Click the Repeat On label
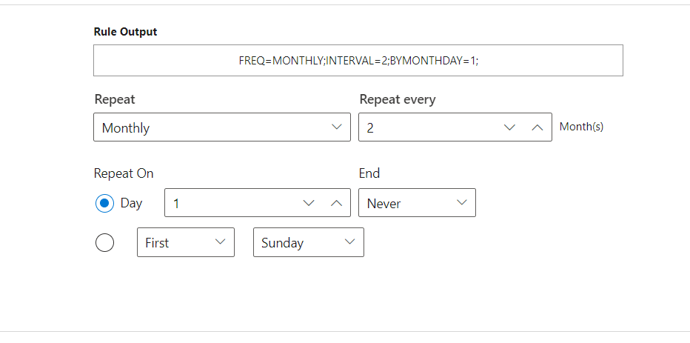Viewport: 690px width, 343px height. pos(124,173)
